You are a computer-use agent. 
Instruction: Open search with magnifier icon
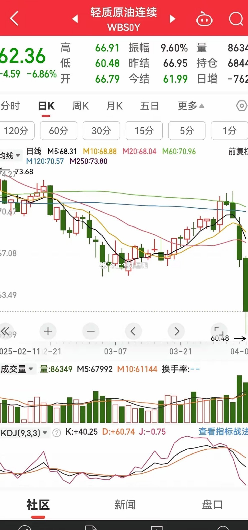click(x=236, y=19)
